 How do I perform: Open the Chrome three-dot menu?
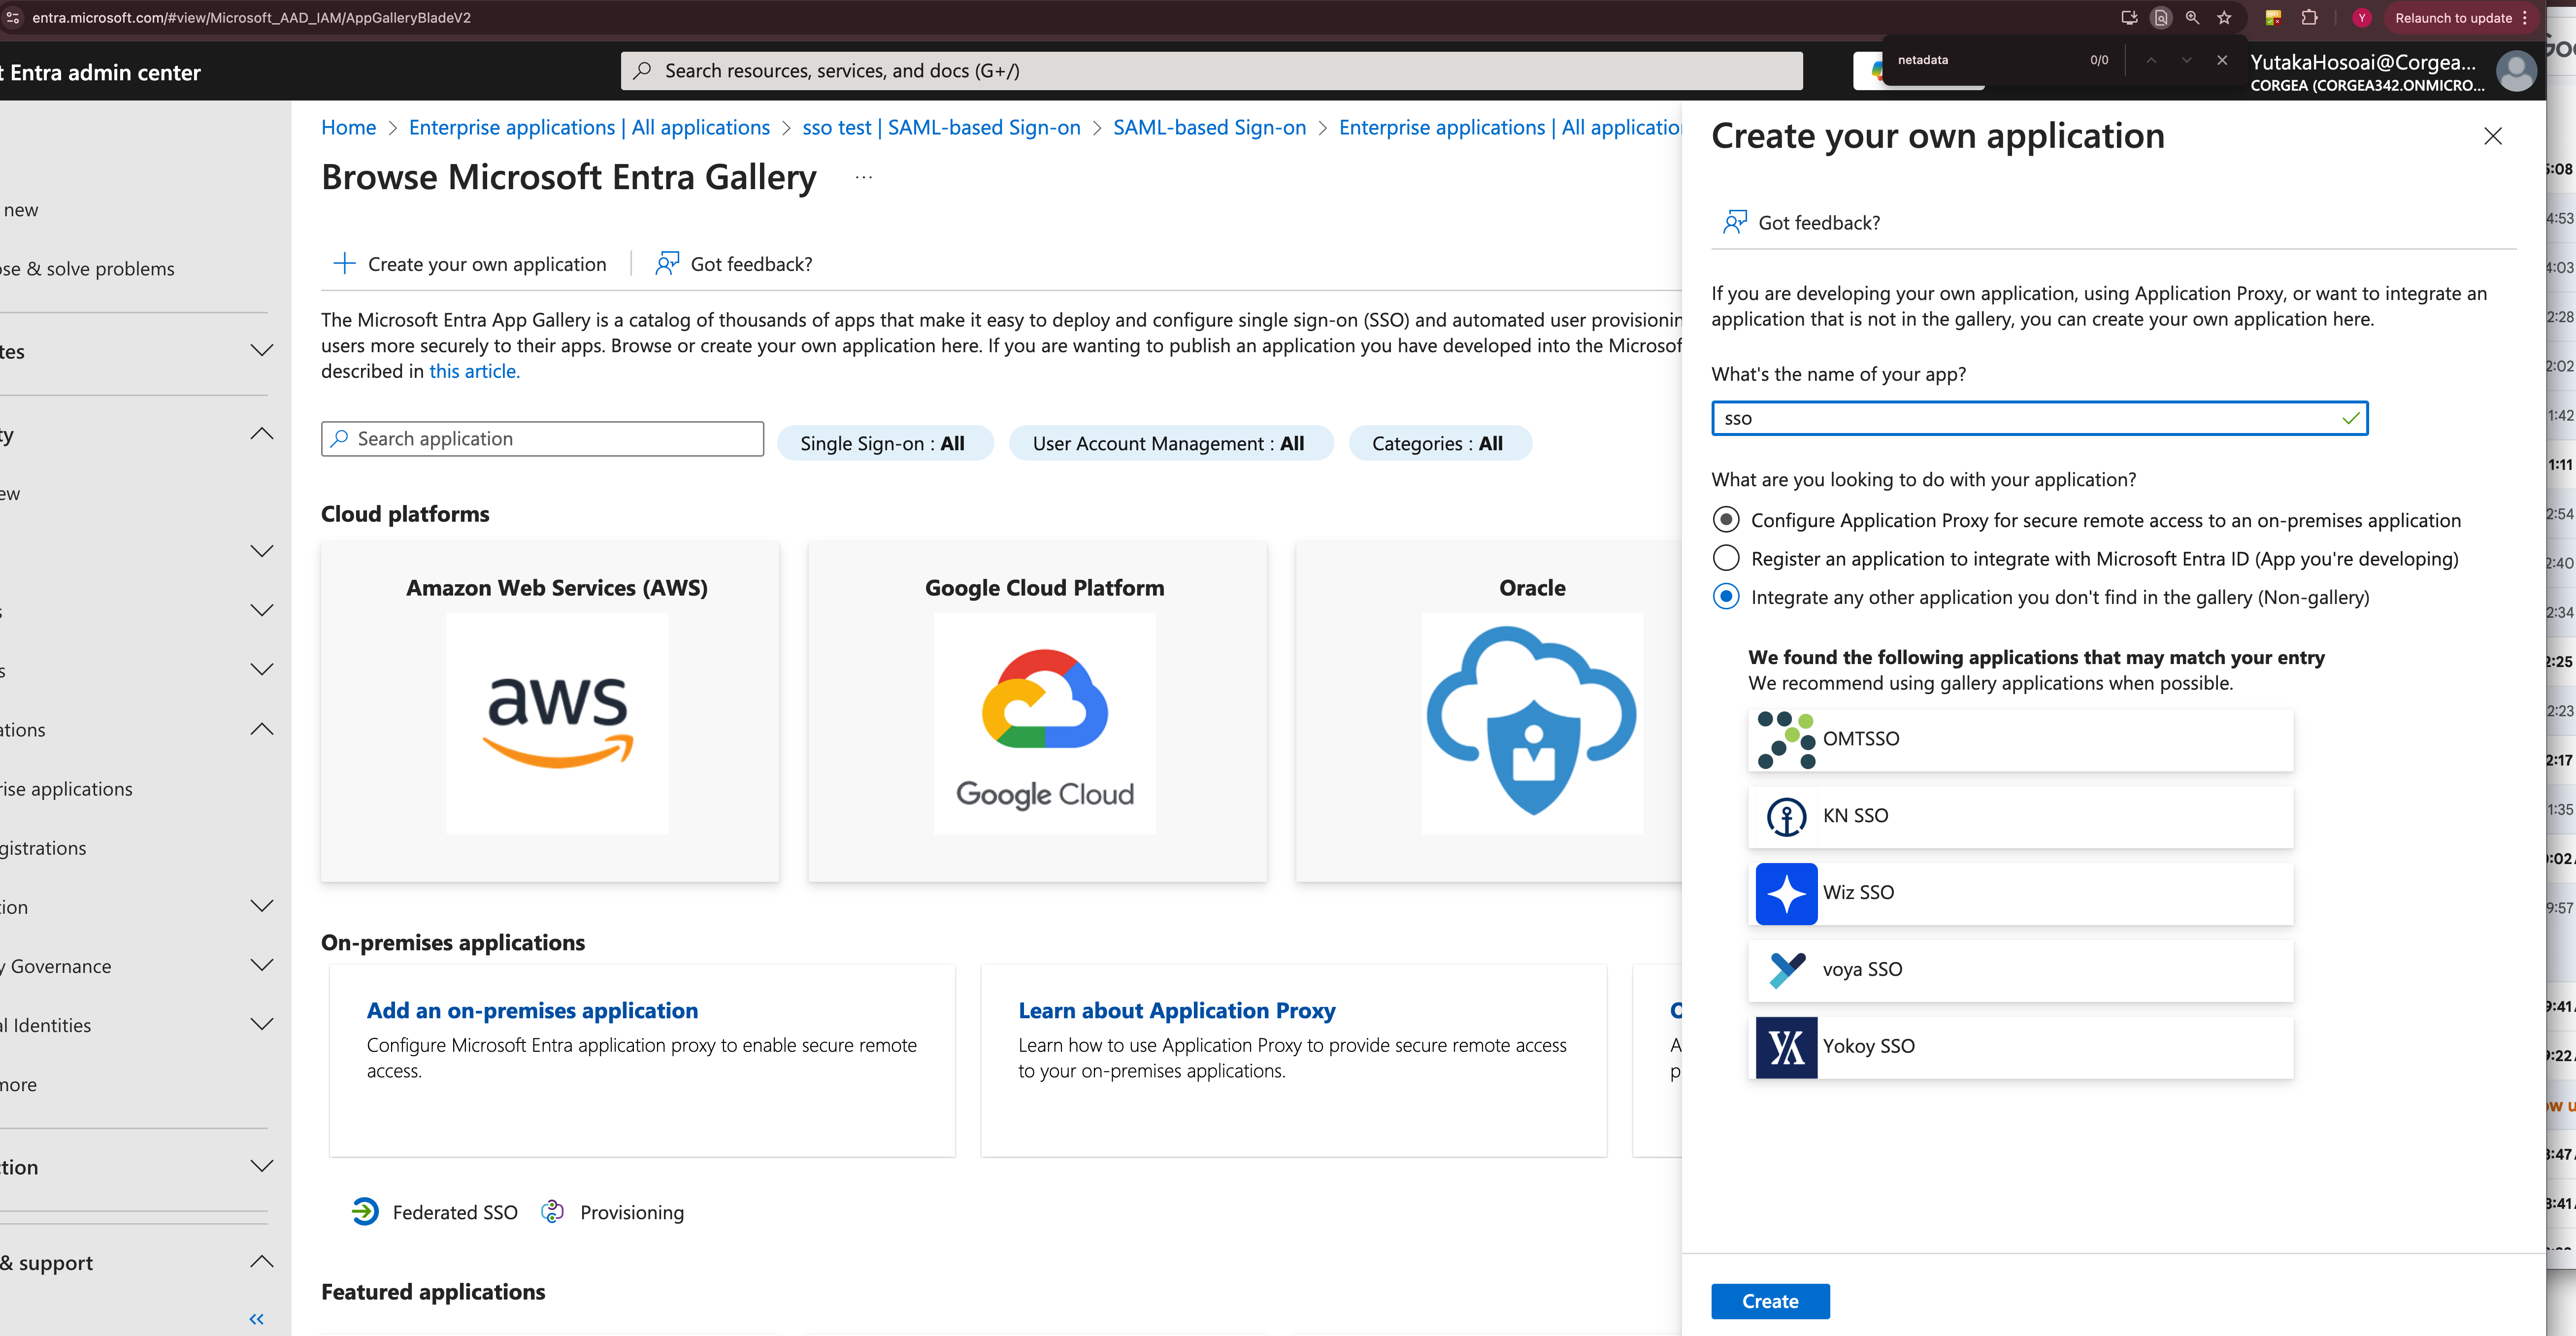(x=2525, y=18)
